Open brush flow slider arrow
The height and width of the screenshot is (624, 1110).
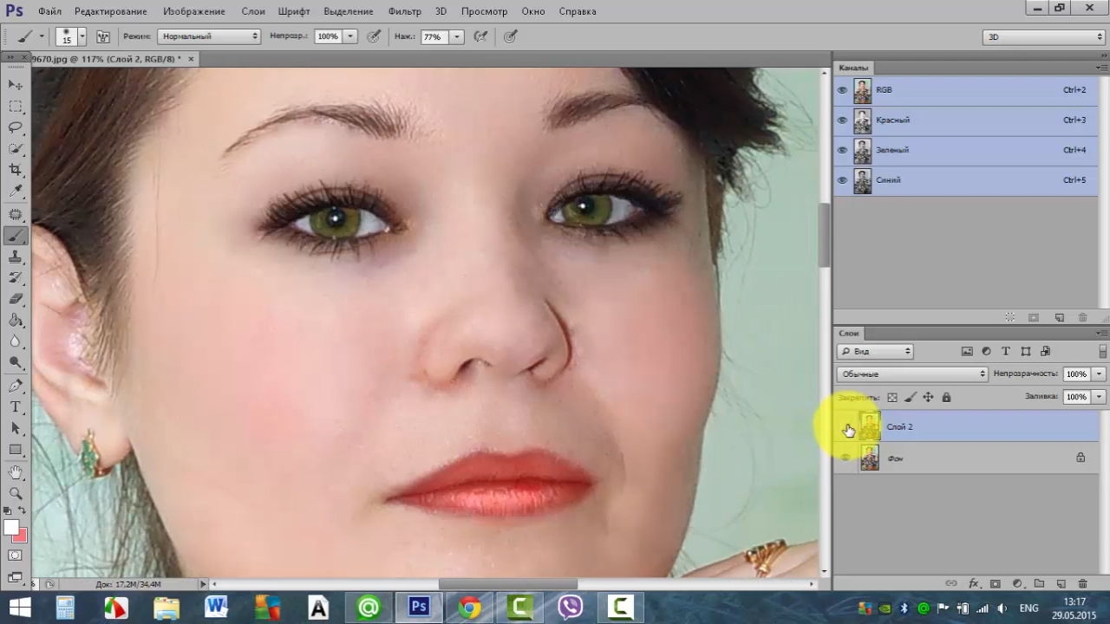coord(456,36)
